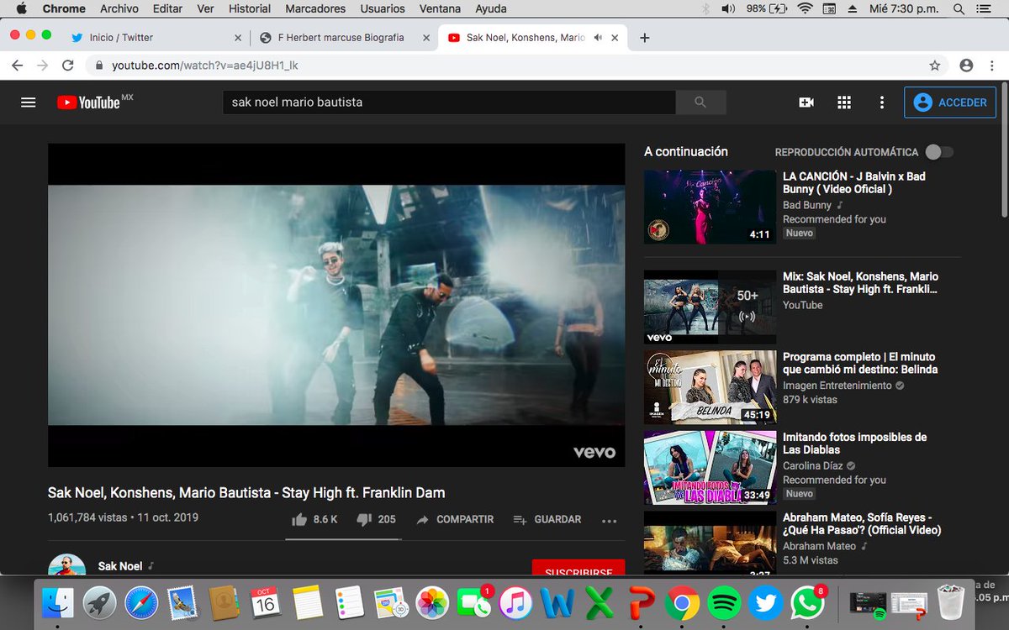Click the Vevo logo in the player

(x=594, y=452)
